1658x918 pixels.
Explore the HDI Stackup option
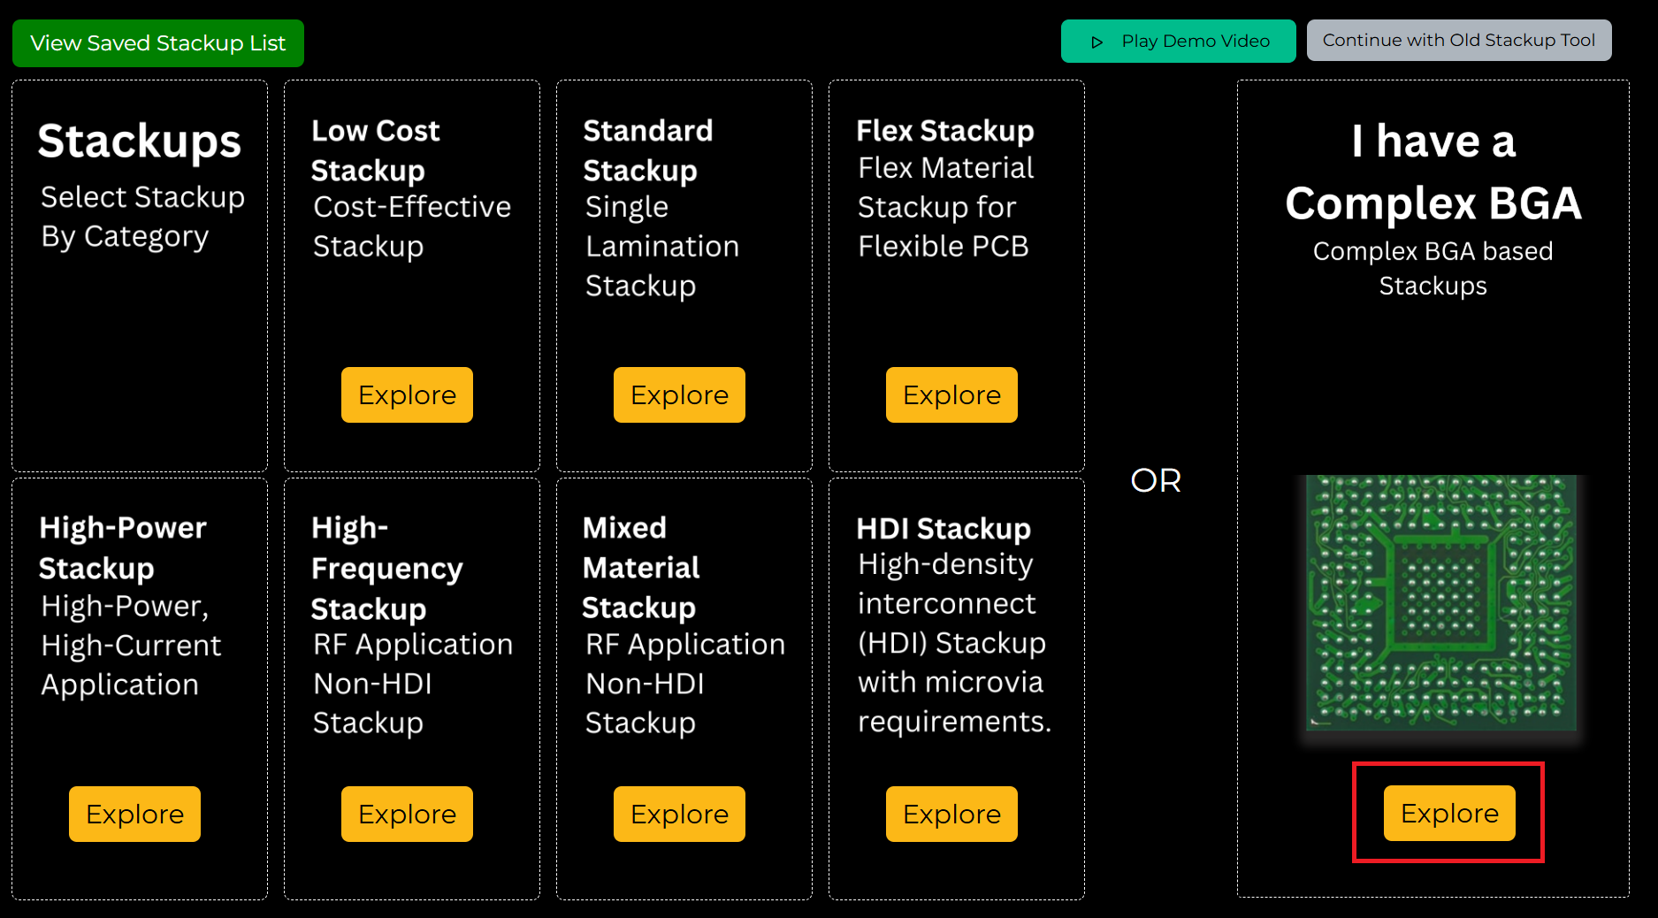point(951,814)
